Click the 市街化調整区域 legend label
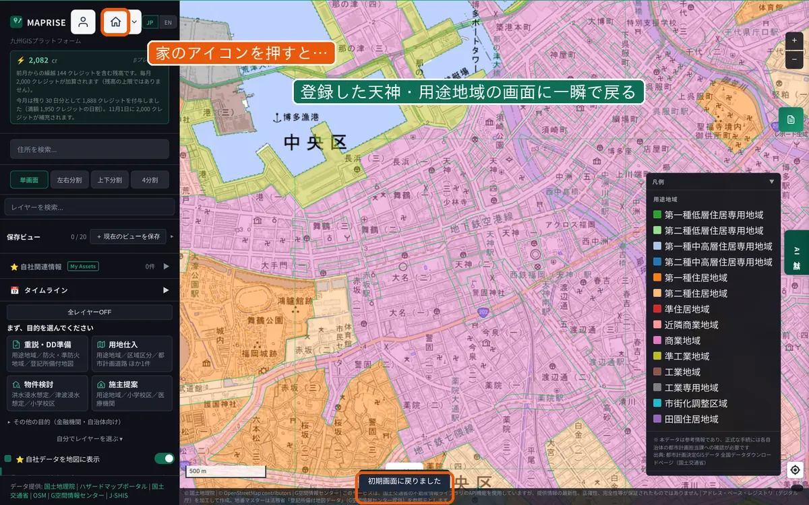The width and height of the screenshot is (809, 505). pyautogui.click(x=696, y=403)
